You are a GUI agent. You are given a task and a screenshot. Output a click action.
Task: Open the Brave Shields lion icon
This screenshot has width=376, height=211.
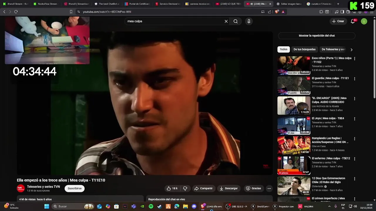click(277, 12)
